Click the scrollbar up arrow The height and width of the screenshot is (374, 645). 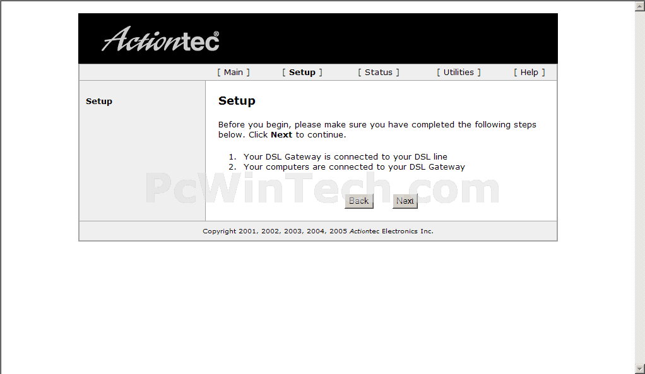tap(640, 5)
